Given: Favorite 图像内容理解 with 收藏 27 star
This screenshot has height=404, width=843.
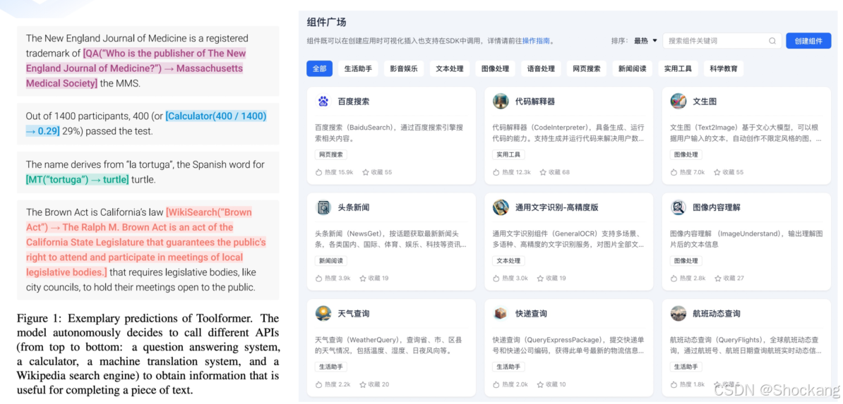Looking at the screenshot, I should pyautogui.click(x=718, y=278).
